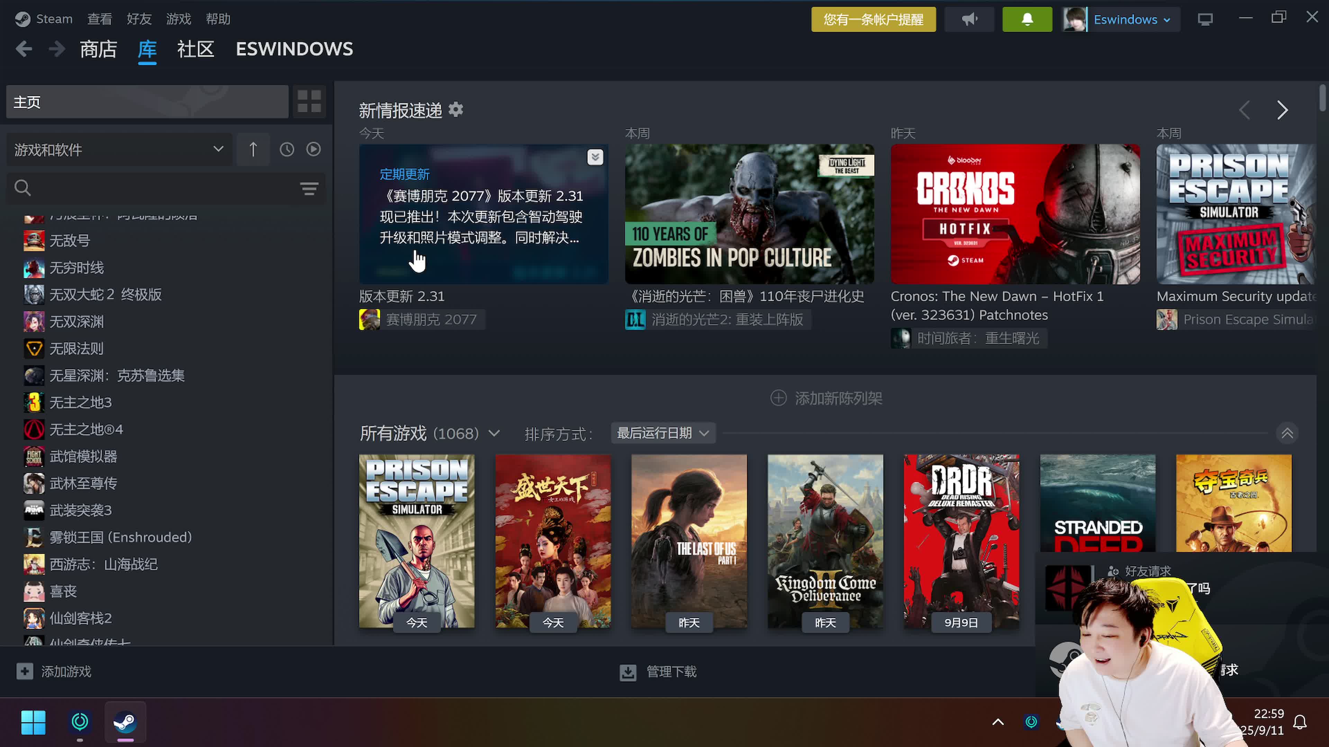Expand 所有游戏 (1068) shelf dropdown
This screenshot has height=747, width=1329.
pos(494,434)
